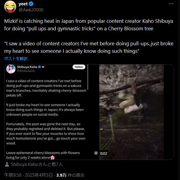View tagged people Shibuya Kahoさんと他7人
180x180 pixels.
point(37,164)
